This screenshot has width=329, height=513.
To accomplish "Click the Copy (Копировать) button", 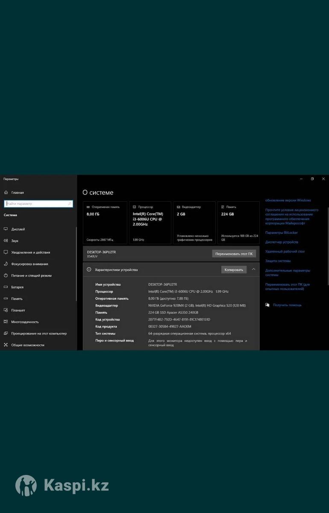I will point(234,270).
